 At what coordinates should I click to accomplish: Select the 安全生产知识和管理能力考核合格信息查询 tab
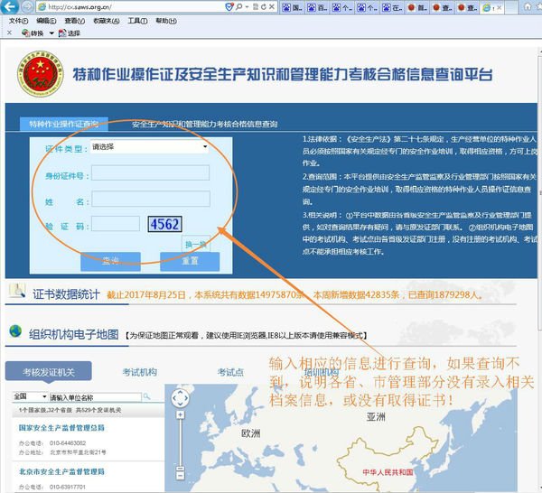point(205,124)
